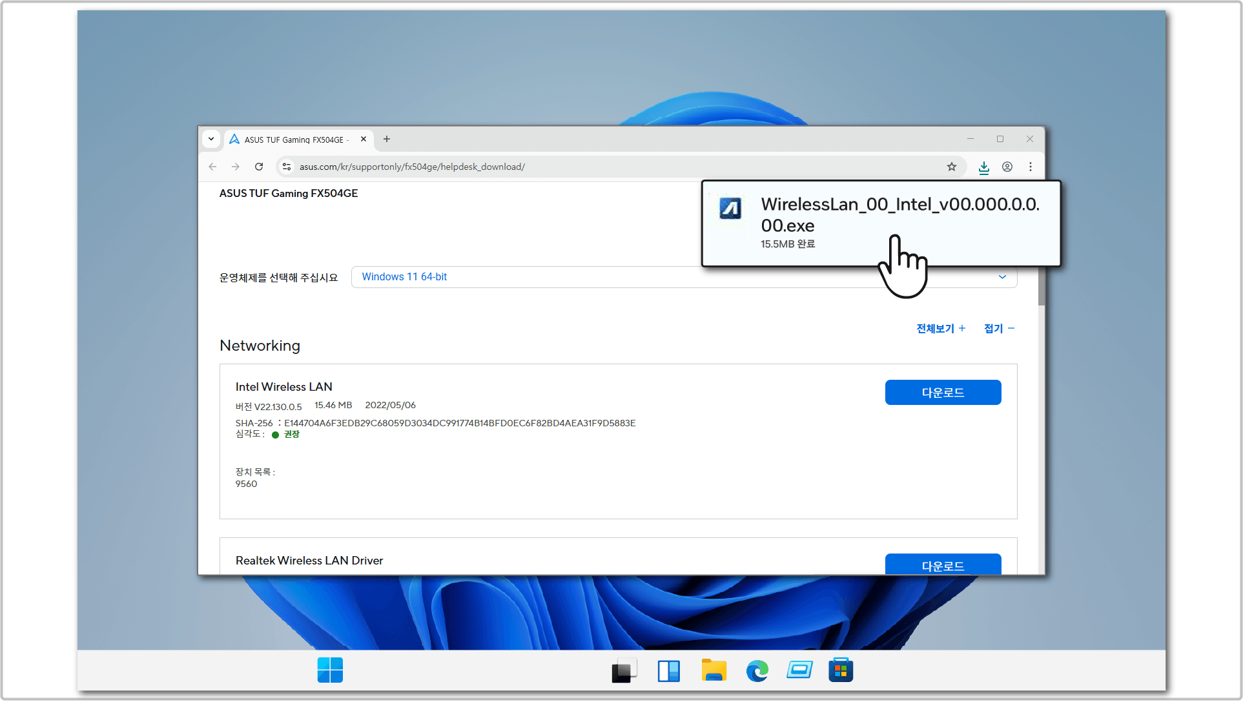Click the address bar URL
Screen dimensions: 1243x704
[412, 167]
